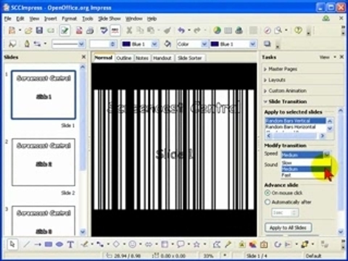Open the fill color Blue 1 dropdown
348x261 pixels.
(253, 44)
